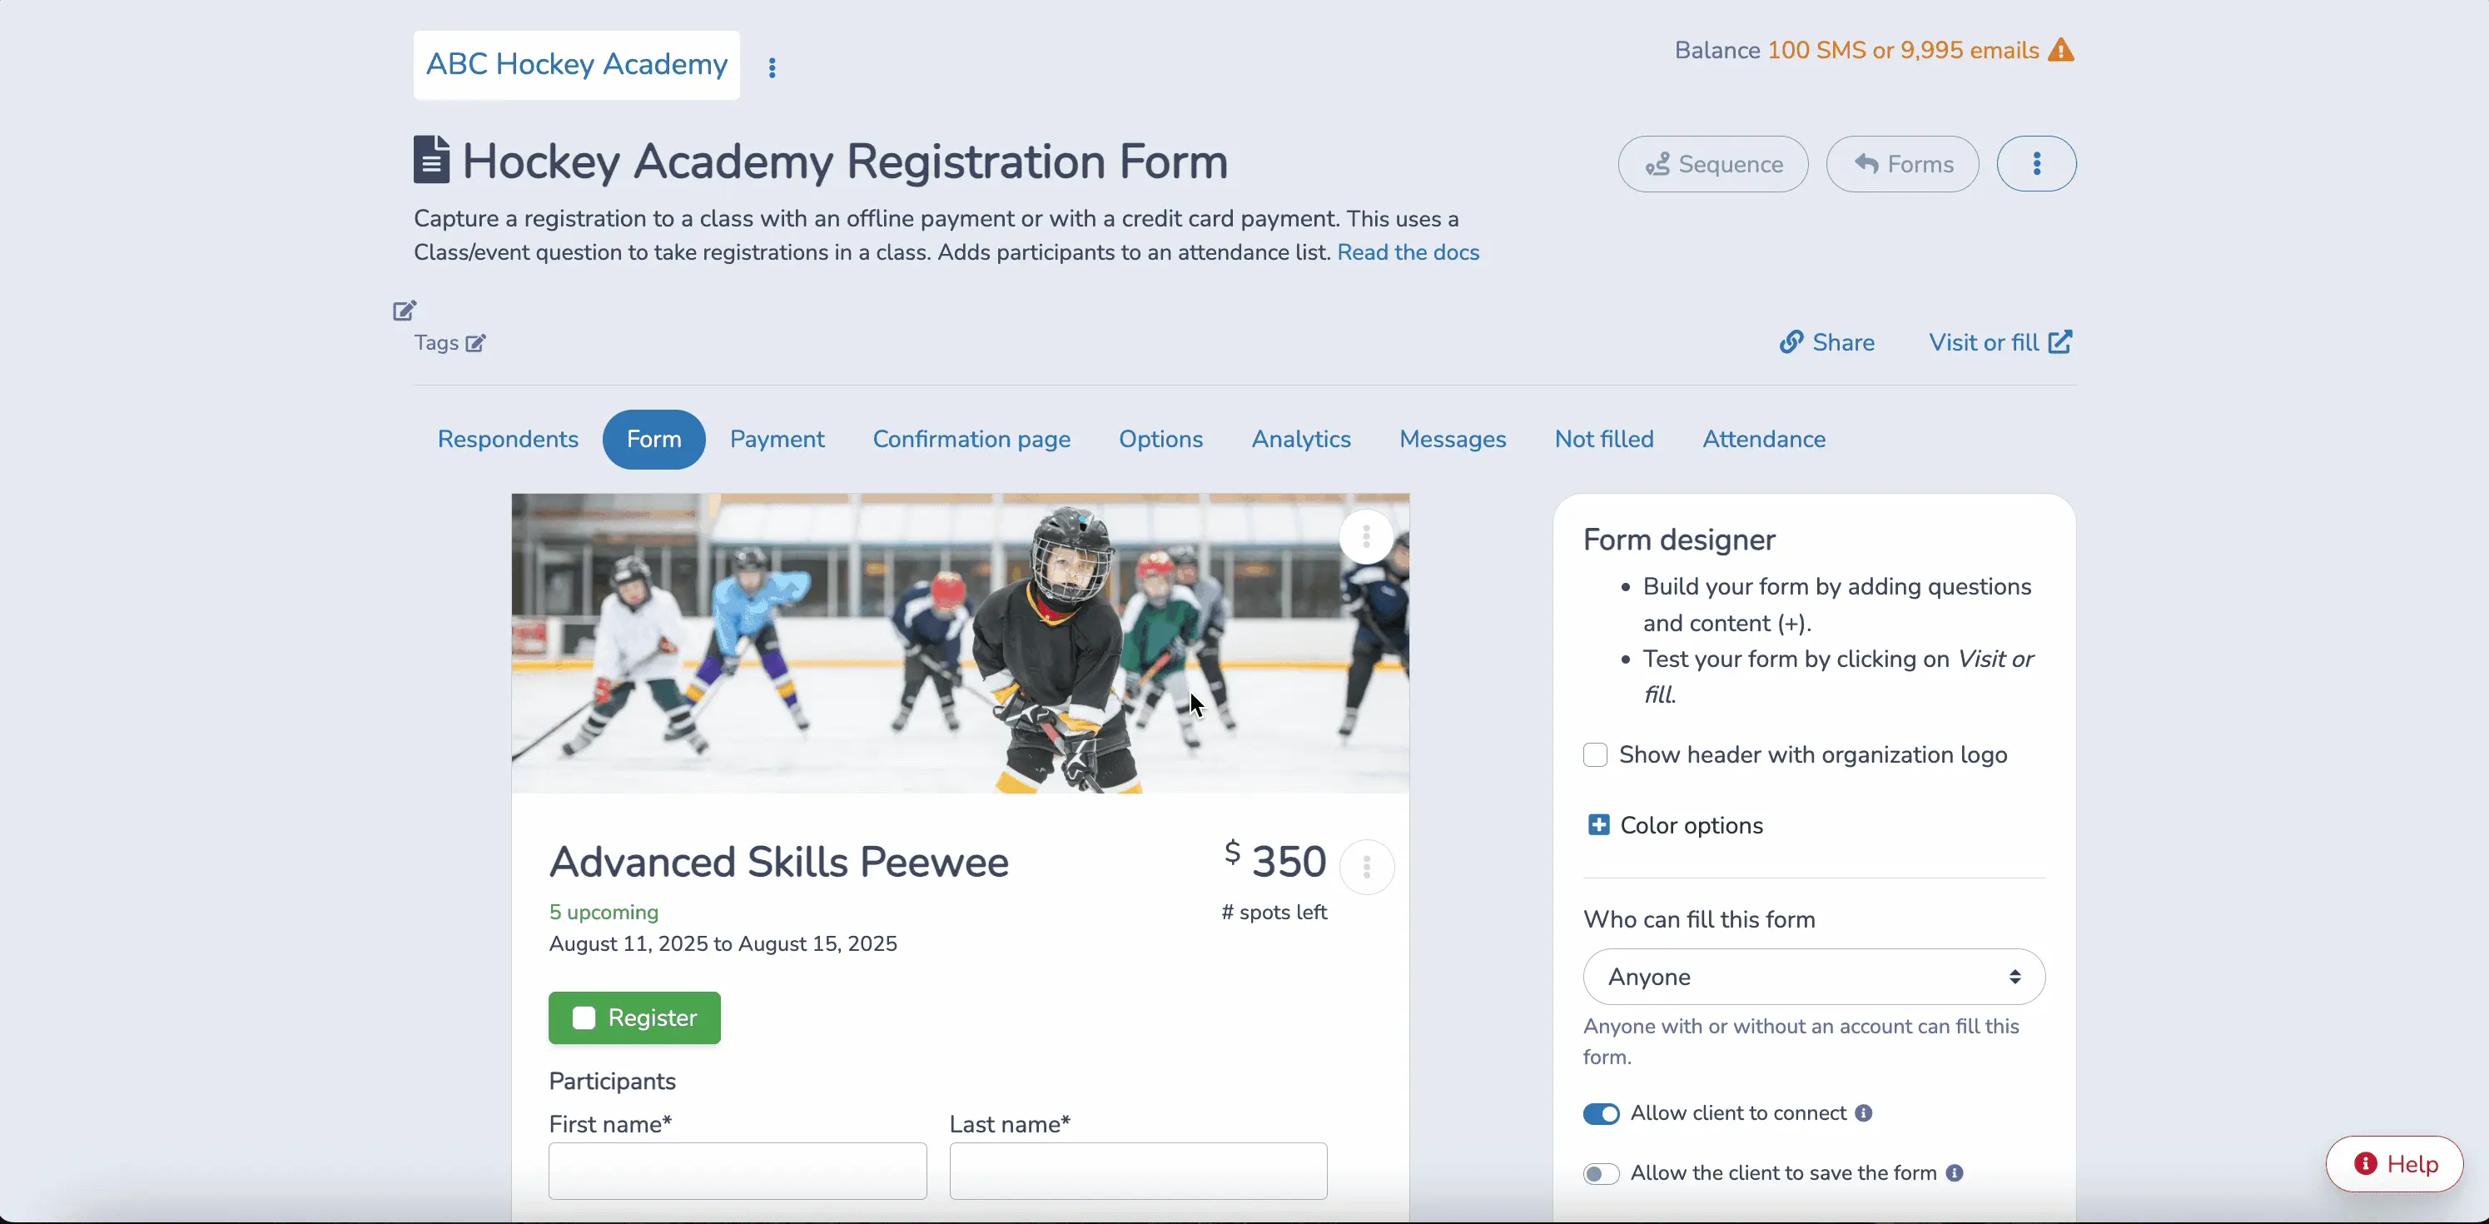This screenshot has height=1224, width=2489.
Task: Click the Visit or fill external link icon
Action: click(x=2060, y=343)
